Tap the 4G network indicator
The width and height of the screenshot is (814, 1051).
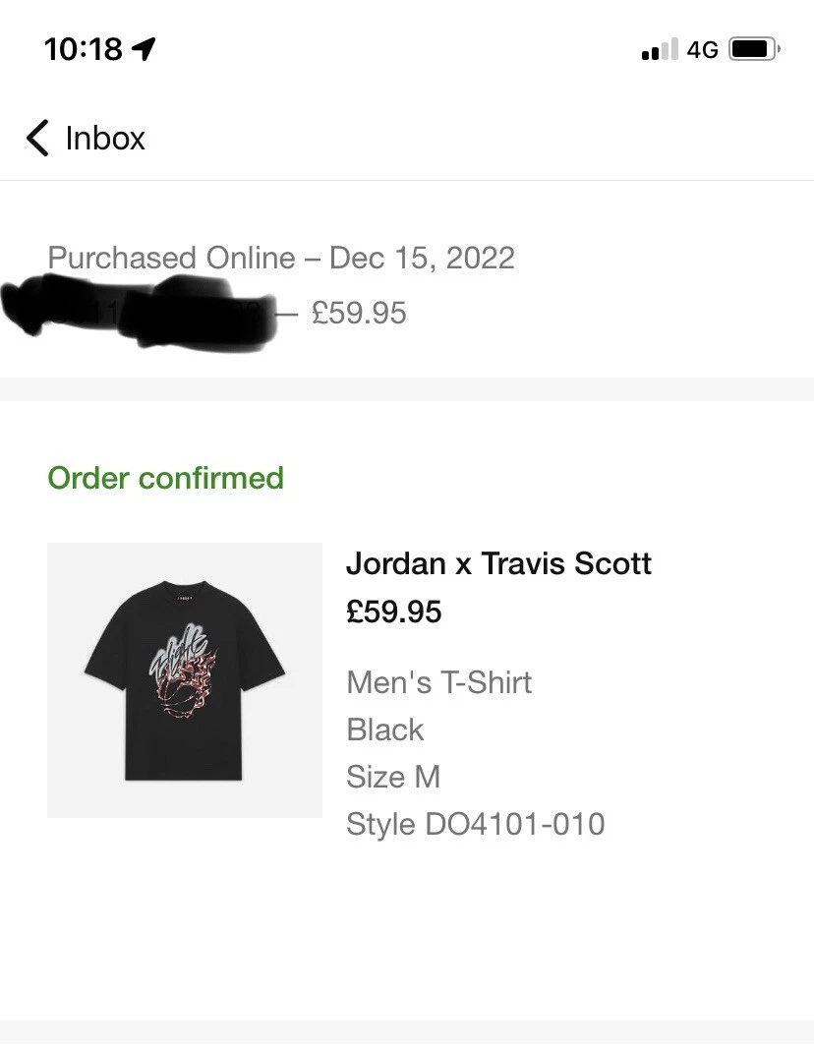[702, 49]
